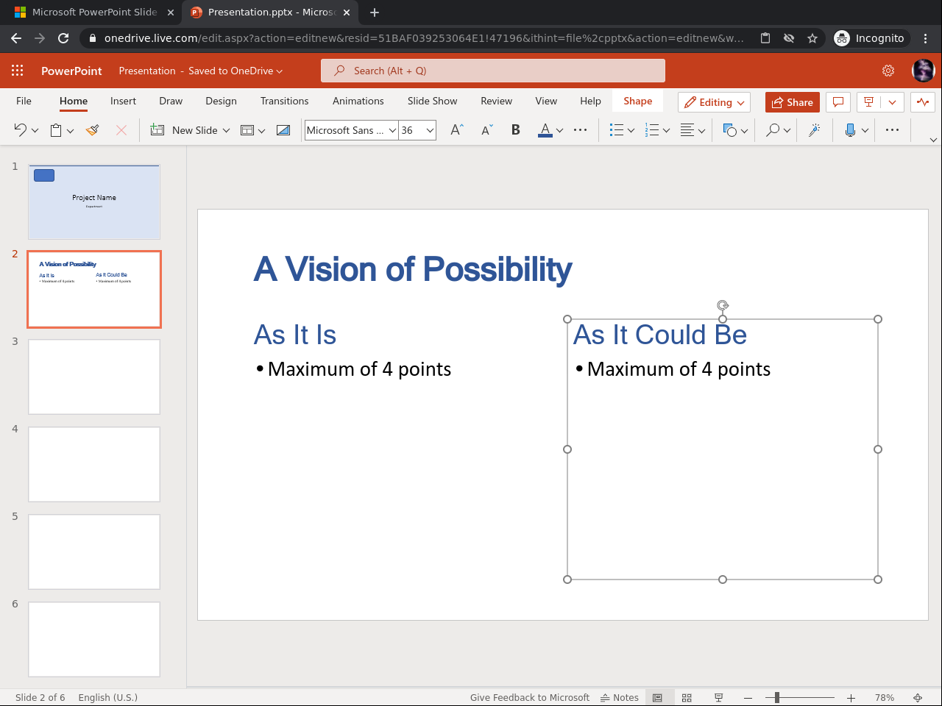Image resolution: width=942 pixels, height=706 pixels.
Task: Toggle Bold formatting
Action: point(515,130)
